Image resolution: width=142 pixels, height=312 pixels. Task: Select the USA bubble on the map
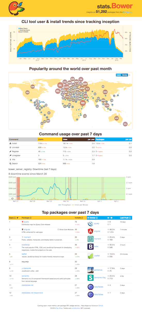(x=27, y=92)
